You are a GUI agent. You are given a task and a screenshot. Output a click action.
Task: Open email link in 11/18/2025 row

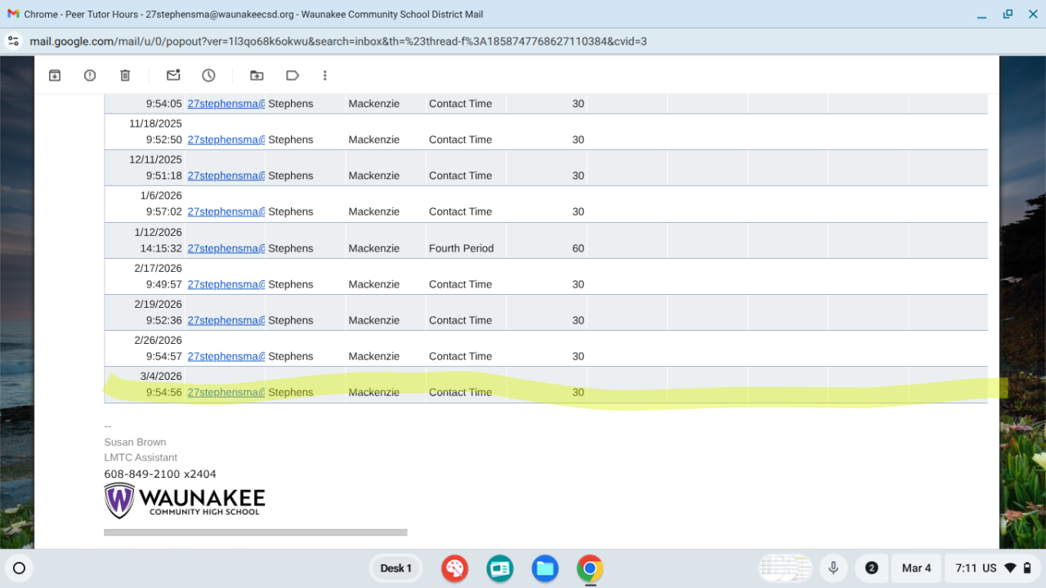(226, 140)
